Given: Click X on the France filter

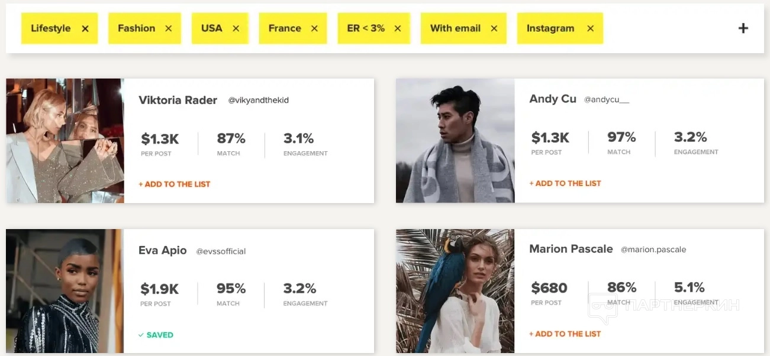Looking at the screenshot, I should coord(314,28).
